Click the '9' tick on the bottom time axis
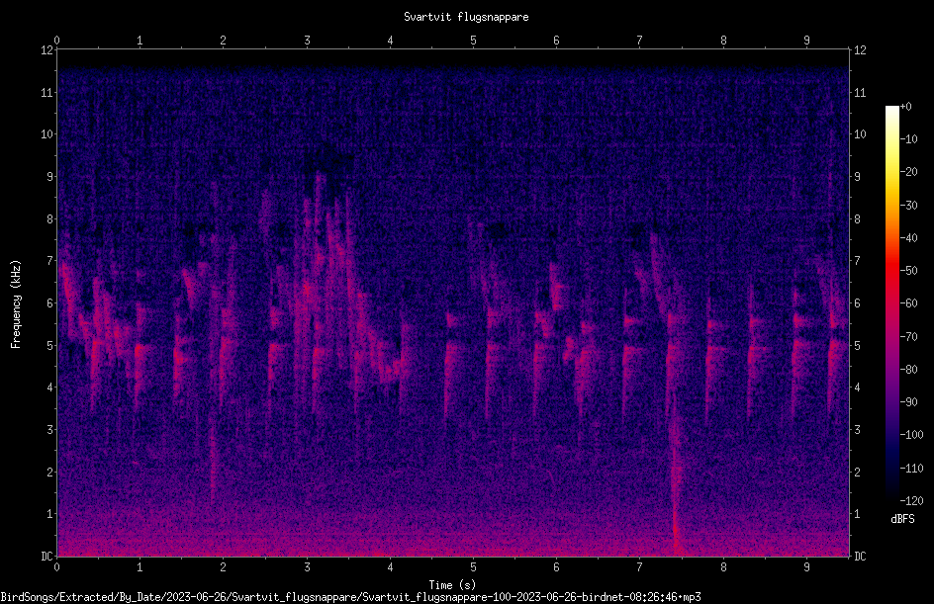The image size is (934, 604). coord(806,567)
